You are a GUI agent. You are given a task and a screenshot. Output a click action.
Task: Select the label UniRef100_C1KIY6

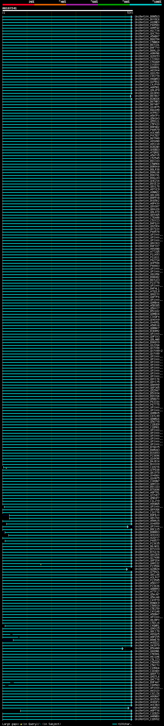tap(147, 512)
